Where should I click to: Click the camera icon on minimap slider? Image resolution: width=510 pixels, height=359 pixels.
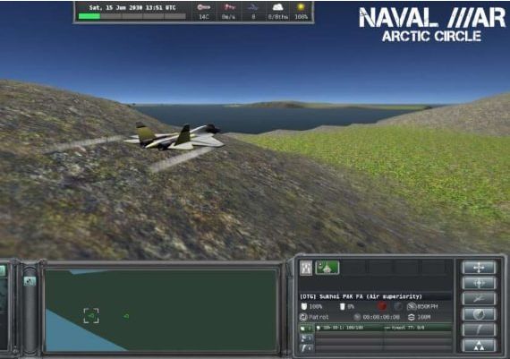coord(30,281)
